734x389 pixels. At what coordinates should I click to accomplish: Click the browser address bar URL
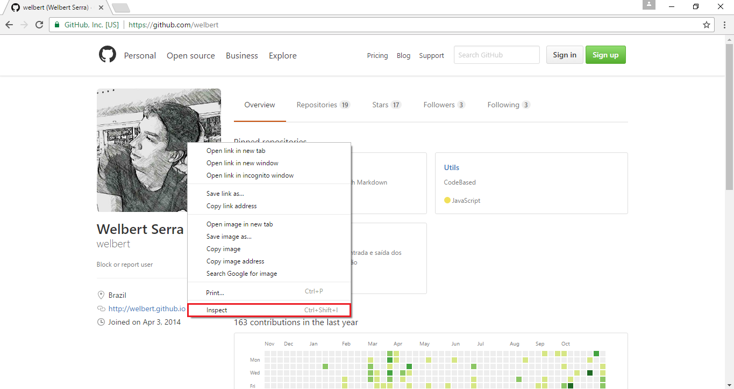173,25
